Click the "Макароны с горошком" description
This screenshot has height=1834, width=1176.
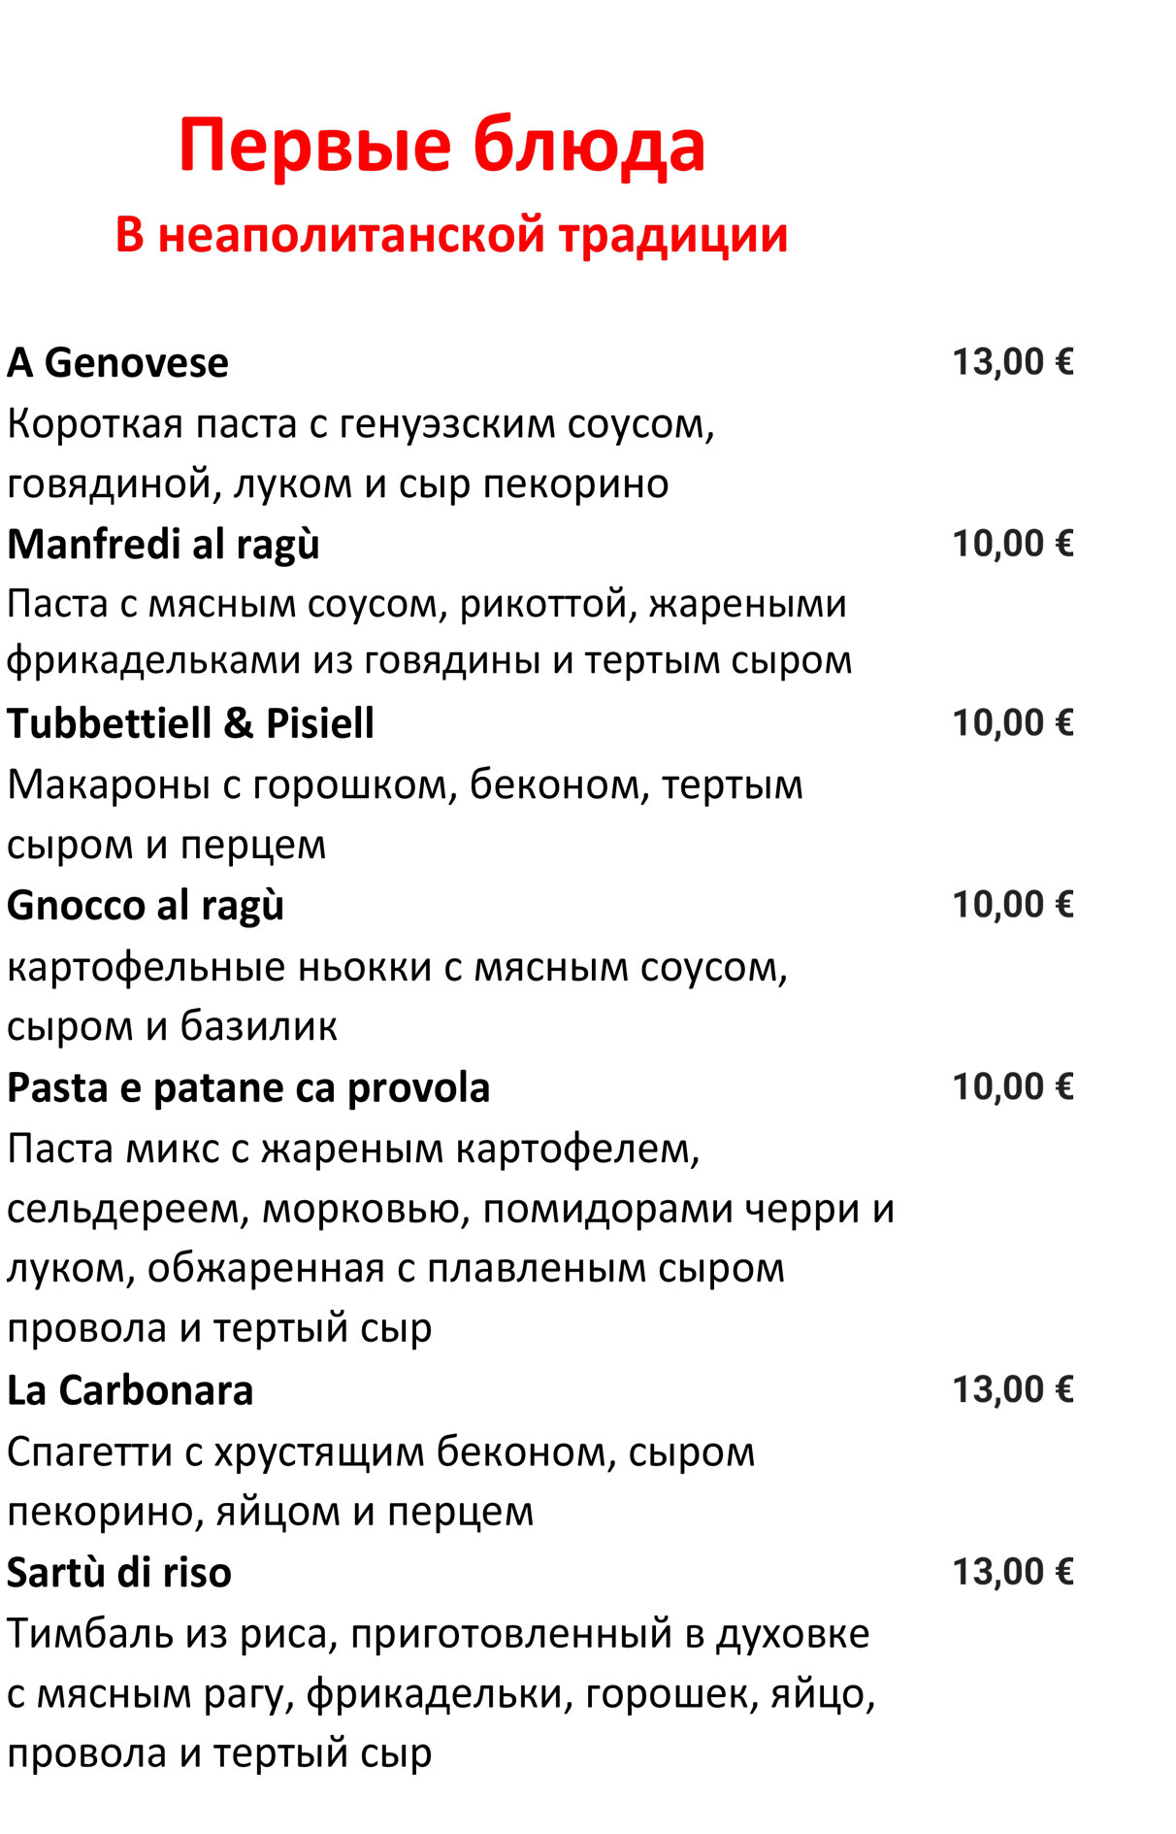click(405, 815)
